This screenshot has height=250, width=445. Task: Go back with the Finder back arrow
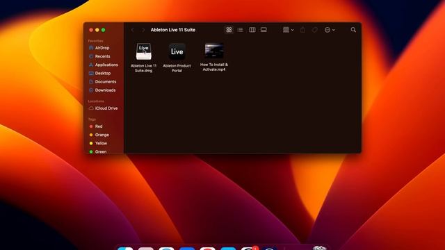(x=132, y=30)
